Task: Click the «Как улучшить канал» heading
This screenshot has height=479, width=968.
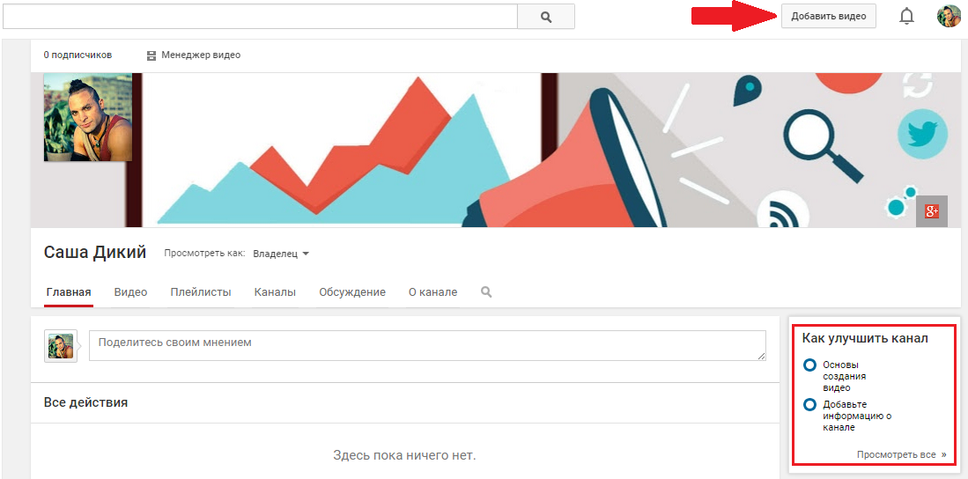Action: pyautogui.click(x=865, y=338)
